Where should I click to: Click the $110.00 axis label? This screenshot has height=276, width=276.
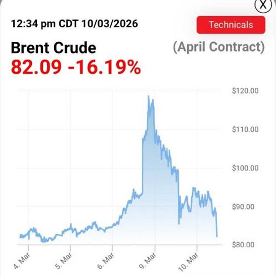coord(246,129)
